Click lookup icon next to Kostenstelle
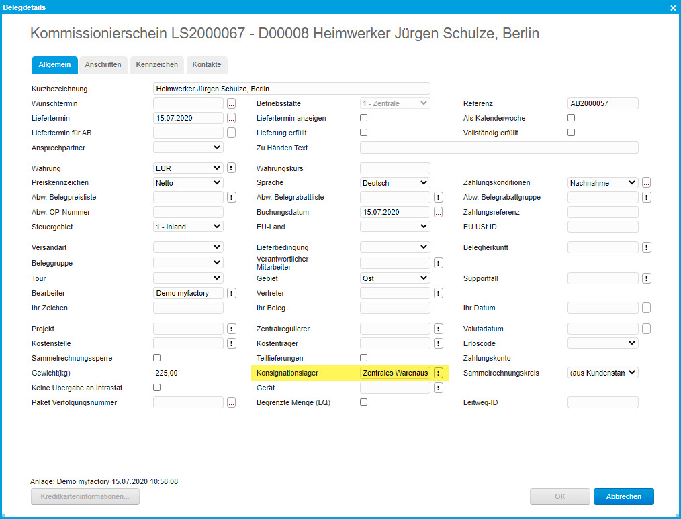This screenshot has width=681, height=519. point(231,343)
